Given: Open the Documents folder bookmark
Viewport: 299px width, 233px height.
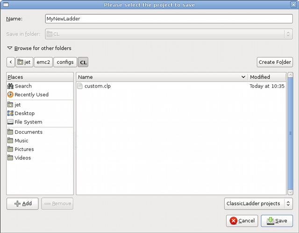Looking at the screenshot, I should (x=11, y=132).
